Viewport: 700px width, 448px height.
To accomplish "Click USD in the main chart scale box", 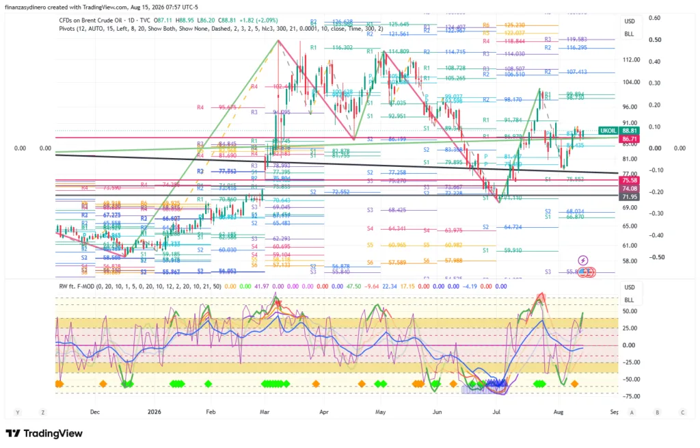I will coord(630,21).
